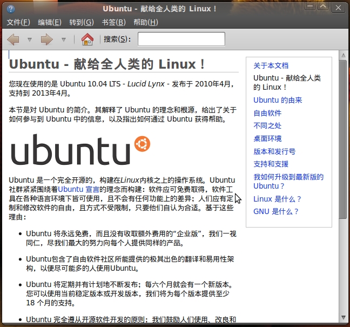Click the scrollbar up arrow
350x327 pixels.
pyautogui.click(x=344, y=55)
